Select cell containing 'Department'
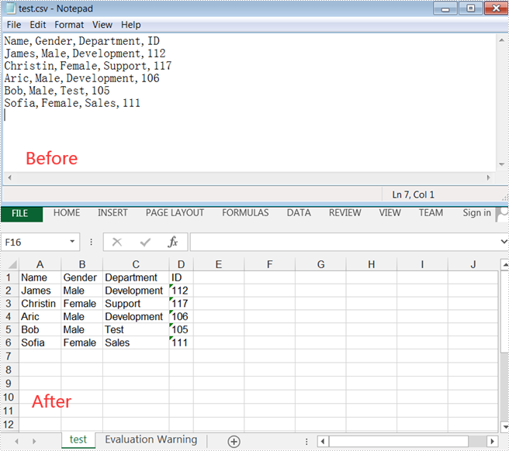This screenshot has width=509, height=451. coord(136,278)
